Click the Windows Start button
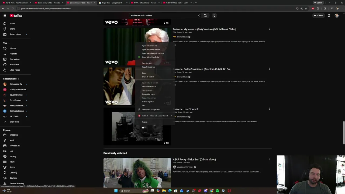The height and width of the screenshot is (194, 345). coord(116,191)
